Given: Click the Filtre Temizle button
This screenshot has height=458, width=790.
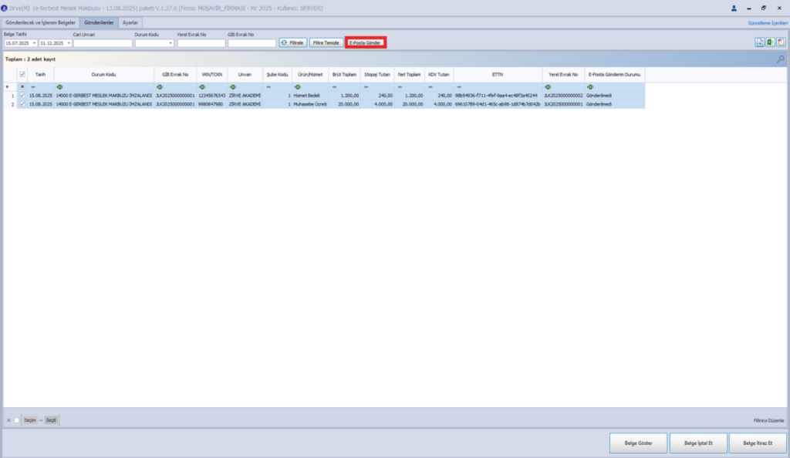Looking at the screenshot, I should [x=326, y=42].
